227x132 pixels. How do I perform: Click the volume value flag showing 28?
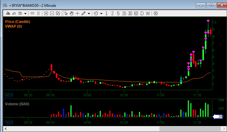[218, 116]
